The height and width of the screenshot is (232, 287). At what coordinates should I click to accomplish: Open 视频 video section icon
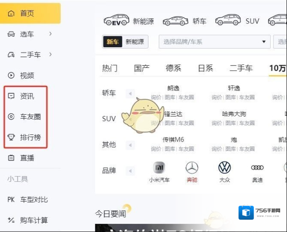click(11, 76)
